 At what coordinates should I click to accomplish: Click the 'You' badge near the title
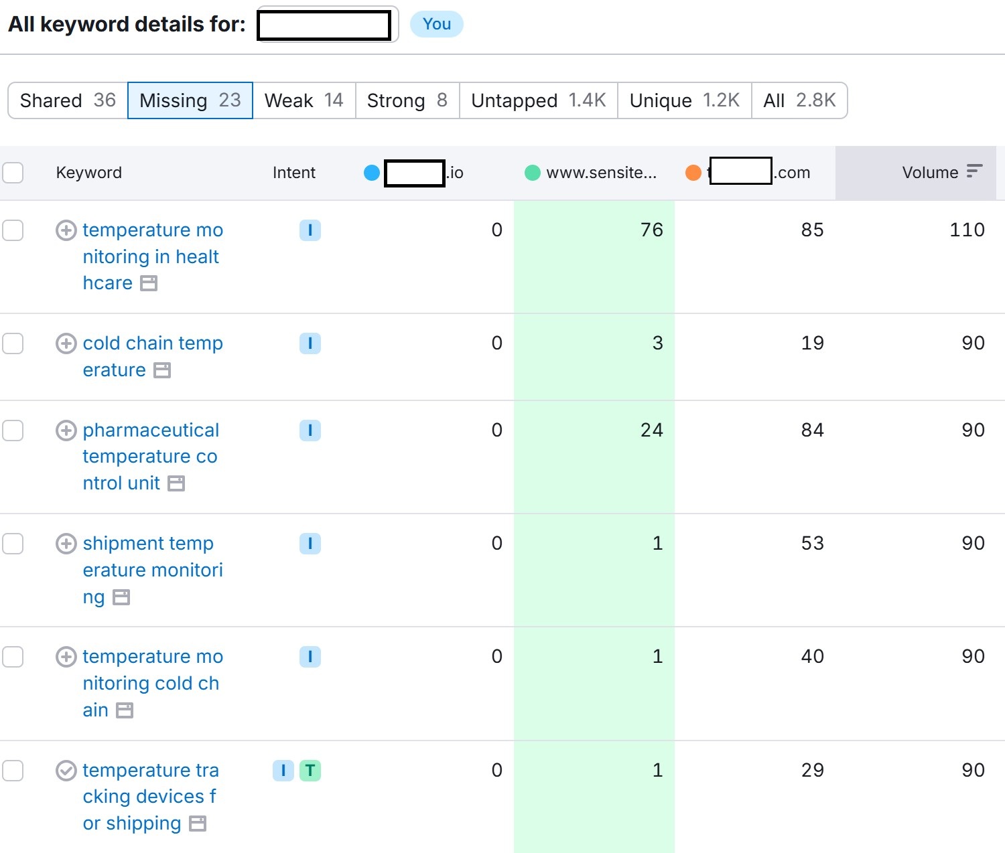436,24
